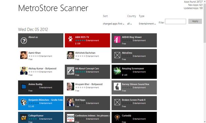Click the vertical scrollbar thumb
206x123 pixels.
(x=205, y=23)
